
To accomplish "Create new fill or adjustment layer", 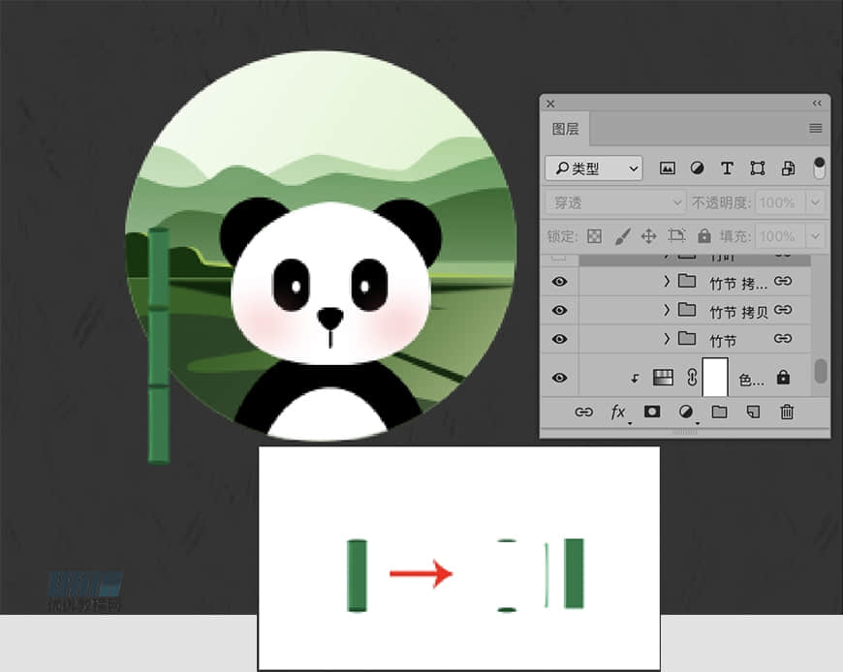I will (x=686, y=412).
